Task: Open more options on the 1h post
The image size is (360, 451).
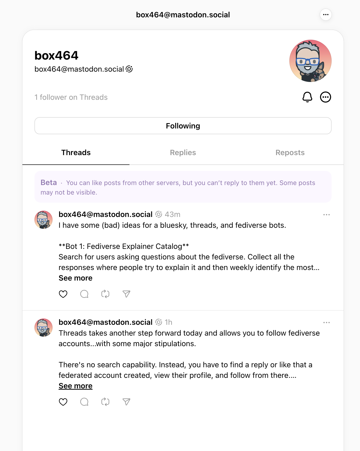Action: (x=326, y=323)
